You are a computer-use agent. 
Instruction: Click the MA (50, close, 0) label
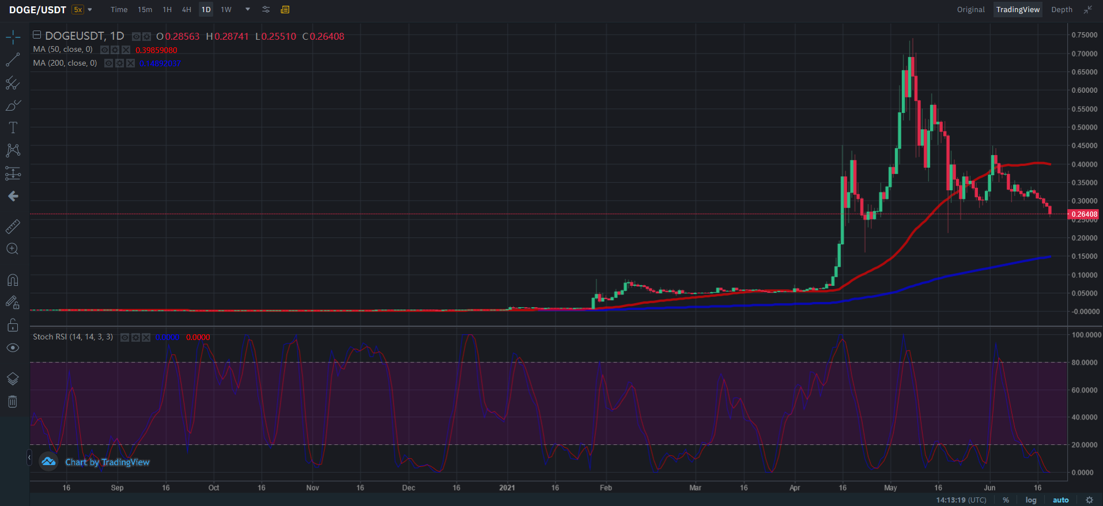(63, 50)
